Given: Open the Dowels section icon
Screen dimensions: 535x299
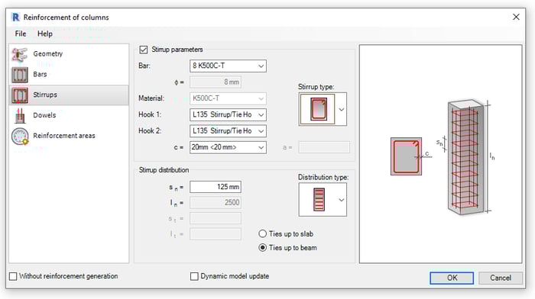Looking at the screenshot, I should pyautogui.click(x=20, y=115).
